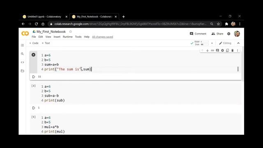The image size is (263, 148).
Task: Click the [3] execution count
Action: [33, 86]
